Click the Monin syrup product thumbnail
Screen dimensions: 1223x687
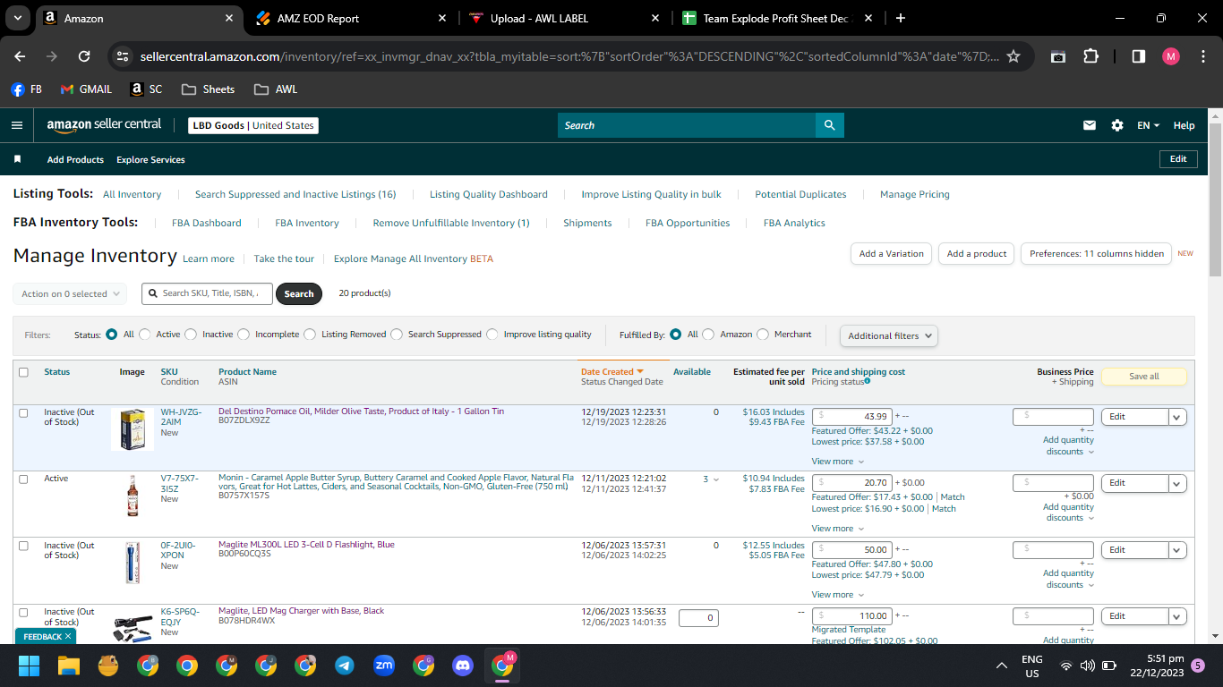(133, 496)
